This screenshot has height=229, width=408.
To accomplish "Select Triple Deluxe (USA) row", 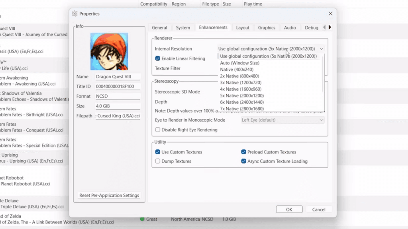I will 32,207.
